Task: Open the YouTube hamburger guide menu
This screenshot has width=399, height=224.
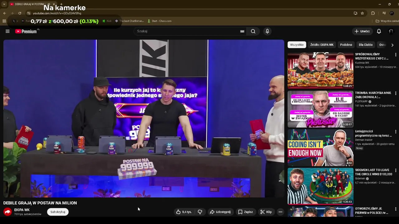Action: 7,31
